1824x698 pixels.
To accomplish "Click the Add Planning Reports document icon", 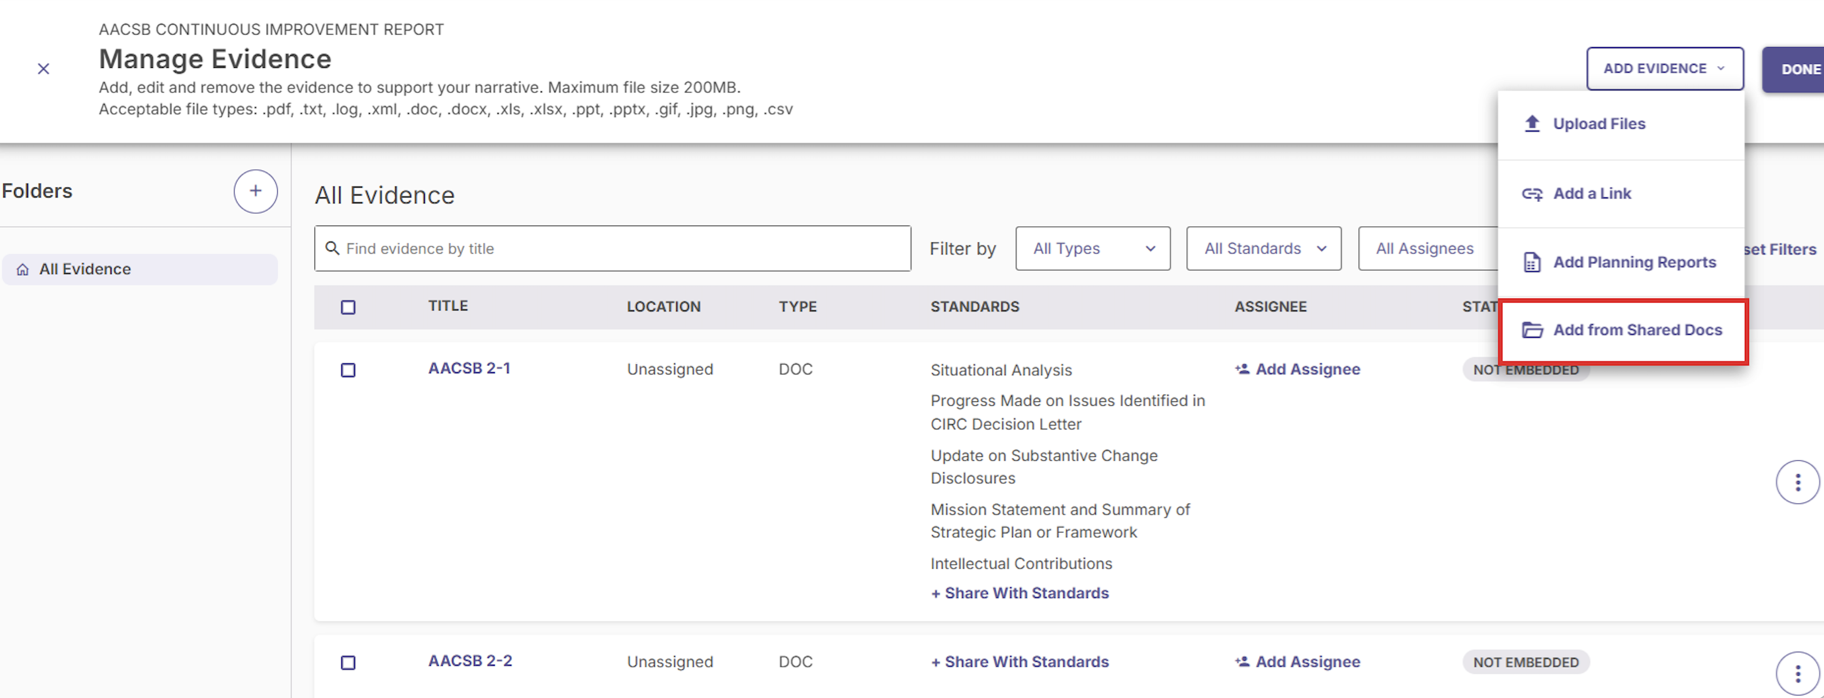I will coord(1532,262).
